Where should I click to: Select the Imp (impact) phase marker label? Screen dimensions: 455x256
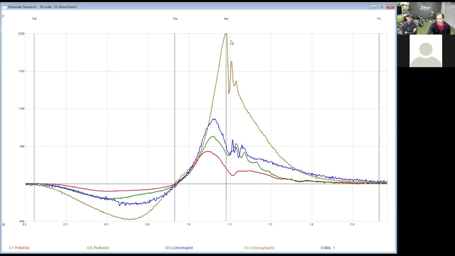tap(226, 18)
